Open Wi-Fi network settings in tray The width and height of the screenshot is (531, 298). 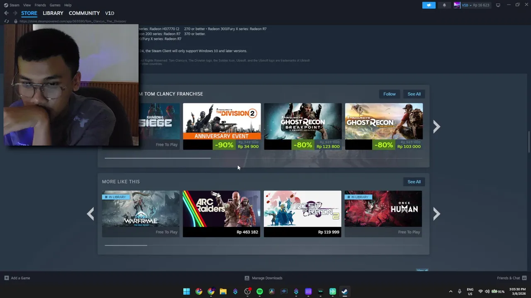[480, 291]
